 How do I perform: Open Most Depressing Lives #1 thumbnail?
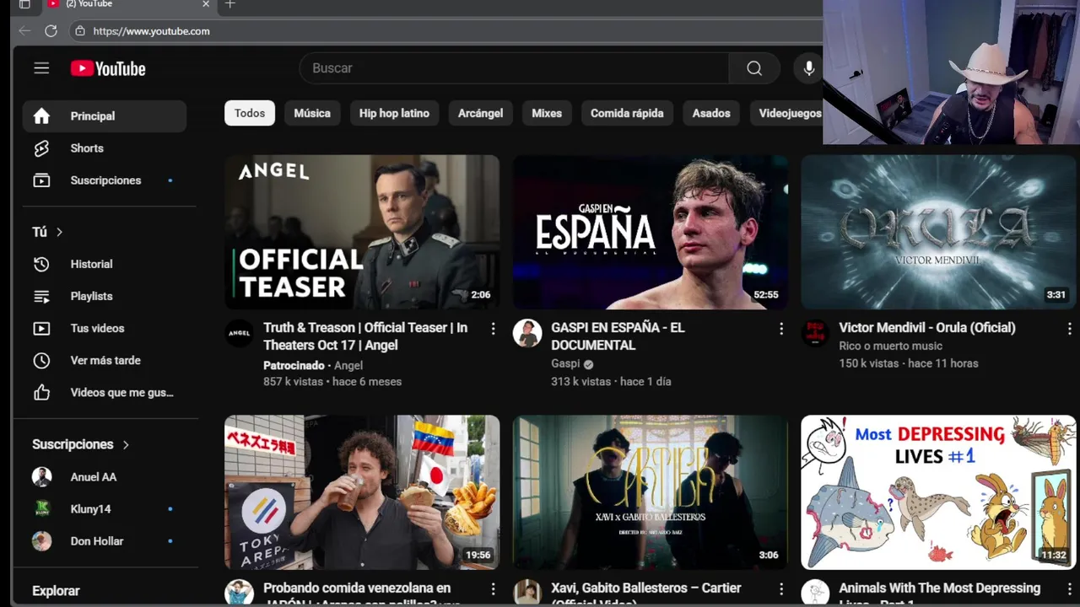point(938,492)
